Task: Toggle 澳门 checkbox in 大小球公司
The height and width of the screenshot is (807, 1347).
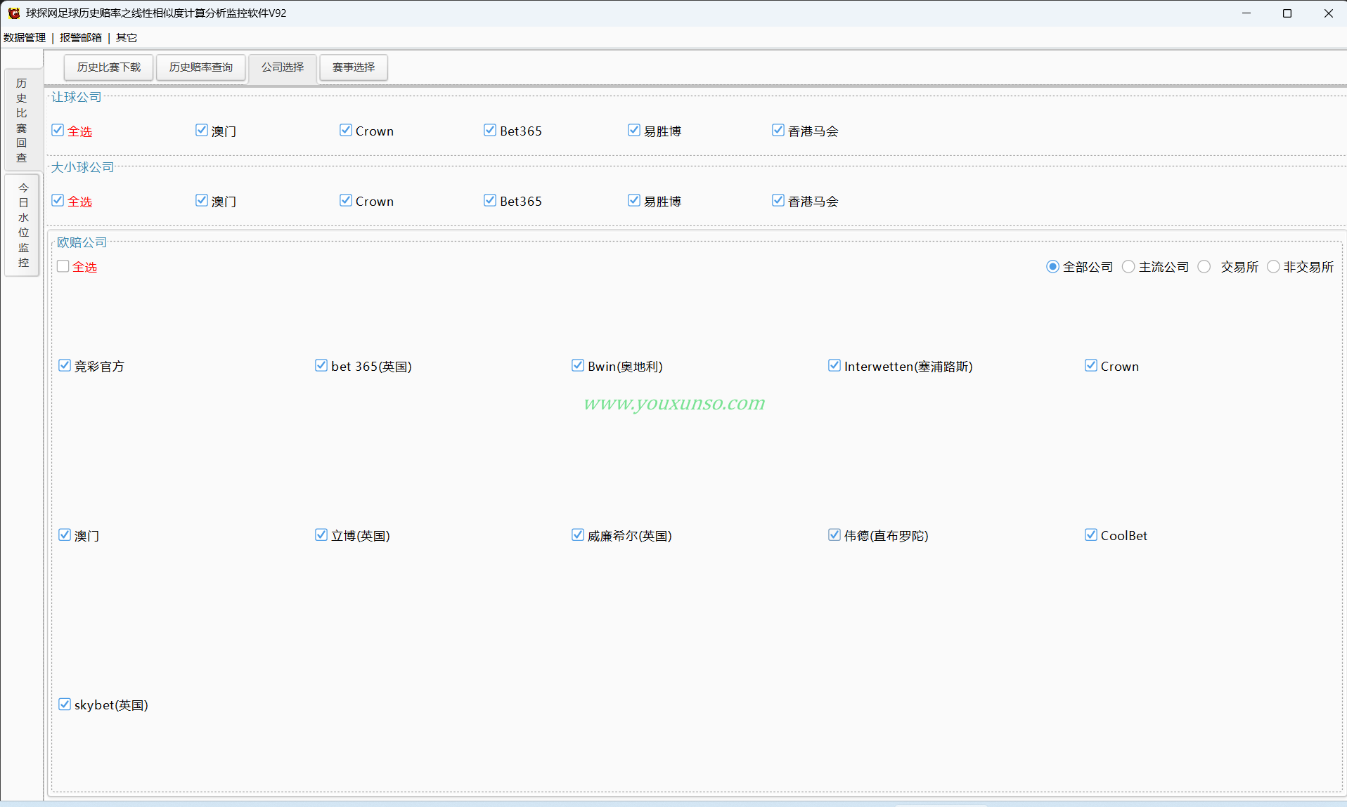Action: [x=202, y=201]
